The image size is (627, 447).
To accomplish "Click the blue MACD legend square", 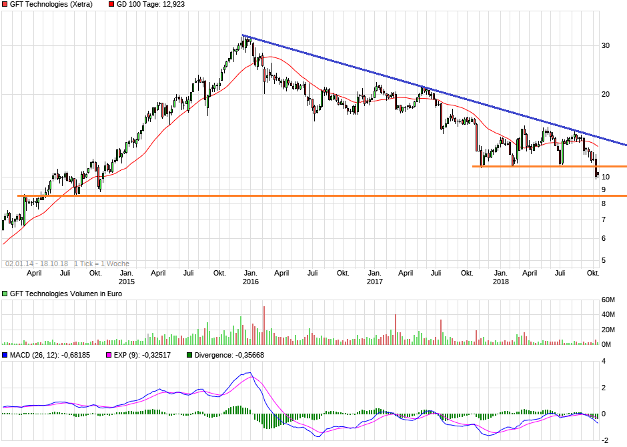I will pyautogui.click(x=5, y=355).
